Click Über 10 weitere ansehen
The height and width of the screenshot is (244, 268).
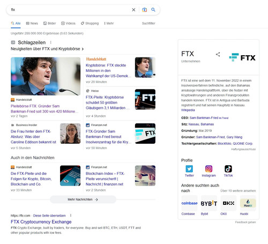pos(238,191)
